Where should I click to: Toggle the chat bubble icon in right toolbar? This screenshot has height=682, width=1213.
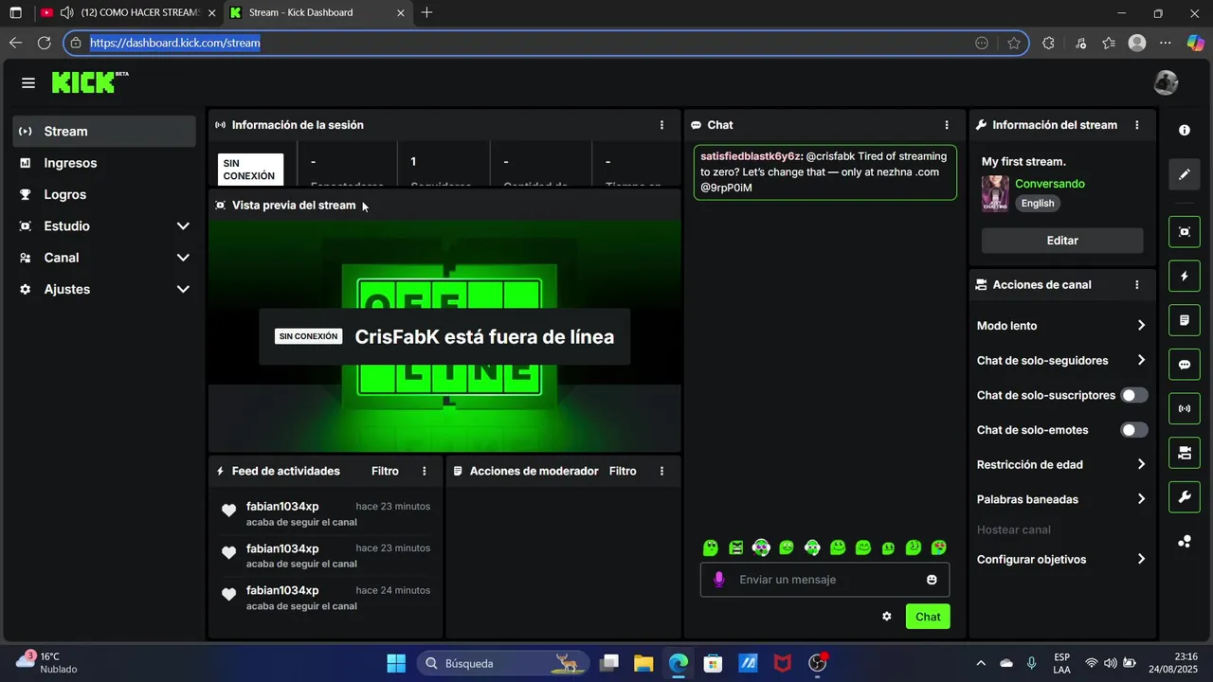pyautogui.click(x=1185, y=365)
